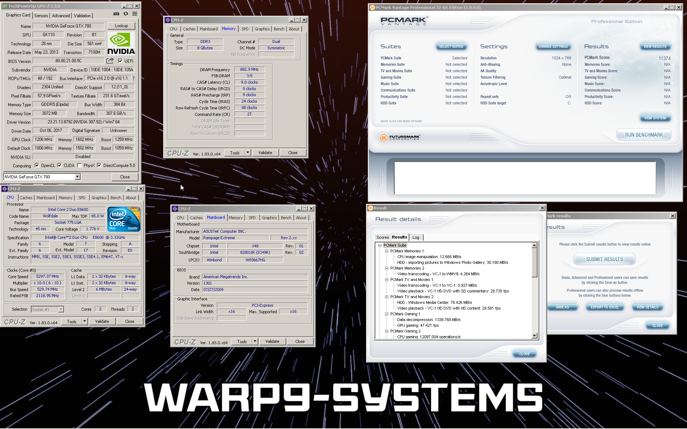This screenshot has height=429, width=687.
Task: Click the VIEW SYSTEM button
Action: click(x=655, y=118)
